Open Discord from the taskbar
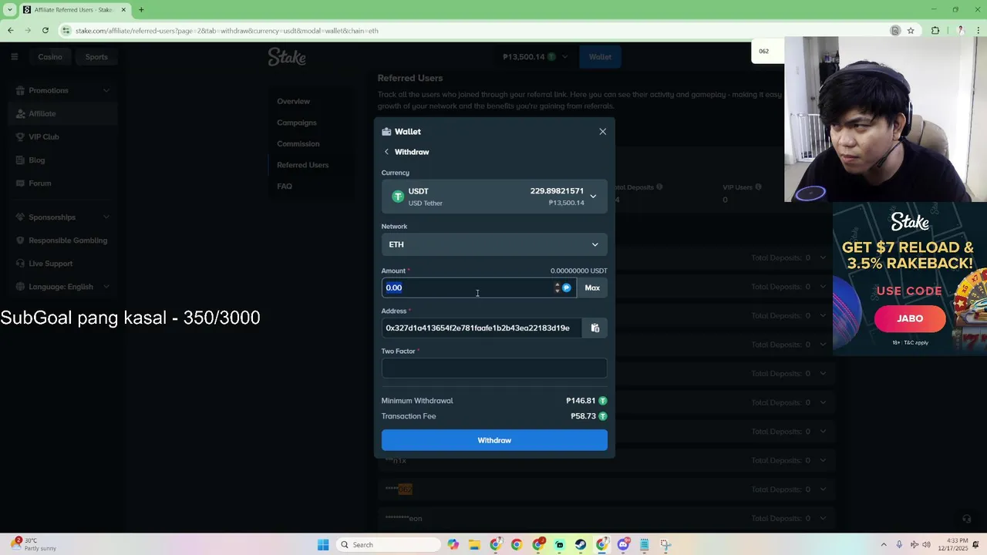The height and width of the screenshot is (555, 987). tap(623, 545)
